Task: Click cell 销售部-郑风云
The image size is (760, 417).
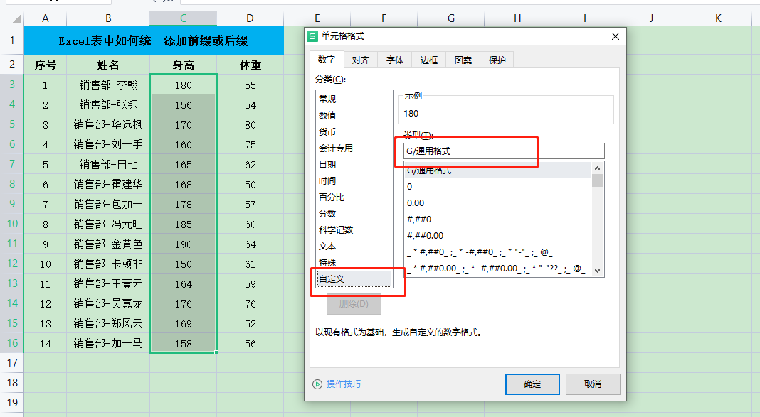Action: 108,324
